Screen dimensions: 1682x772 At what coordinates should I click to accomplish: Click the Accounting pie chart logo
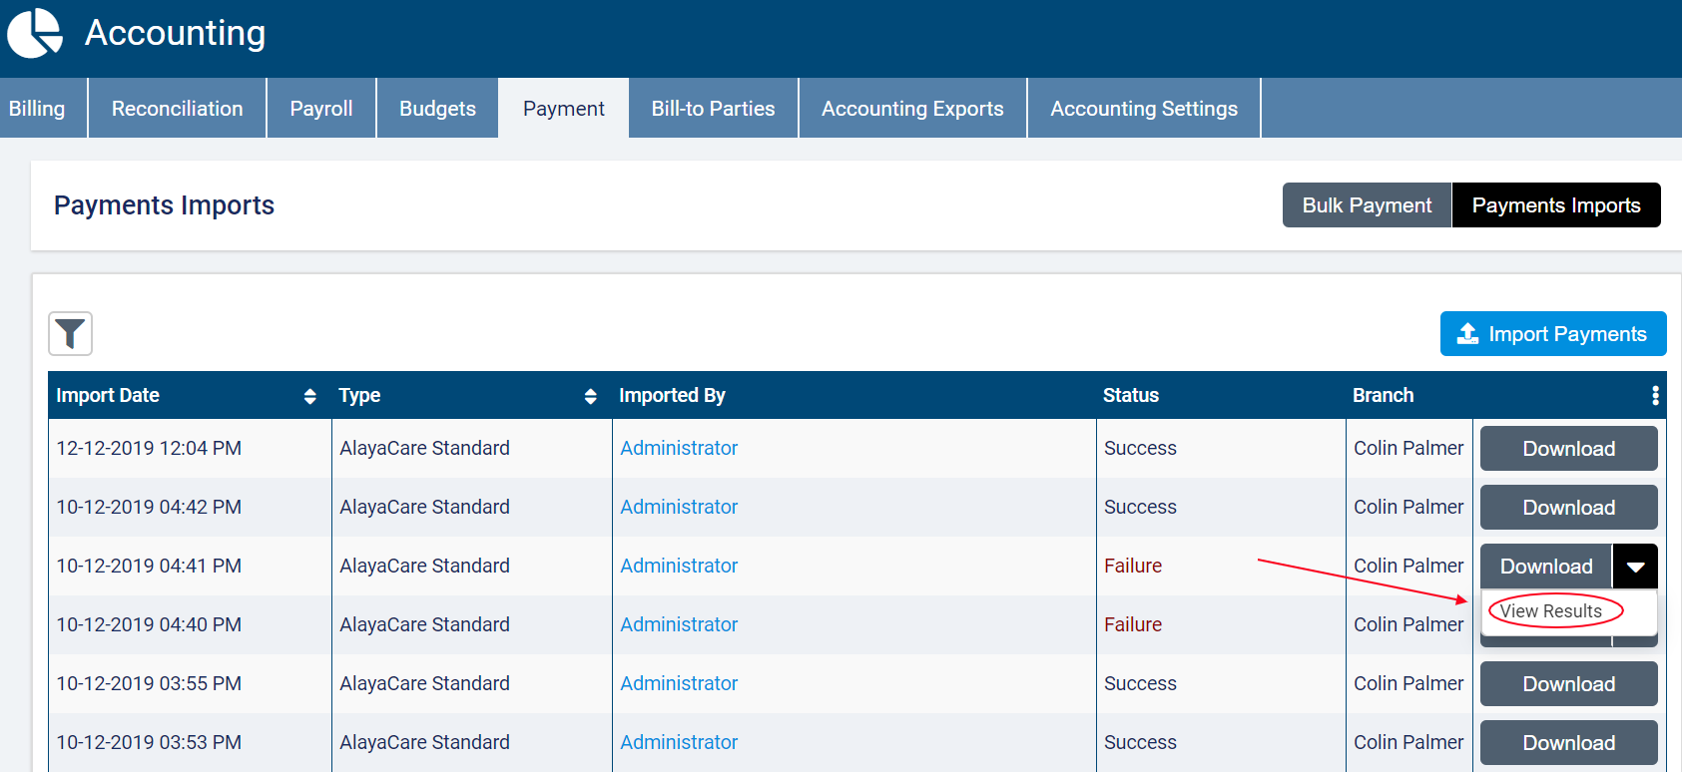tap(35, 33)
